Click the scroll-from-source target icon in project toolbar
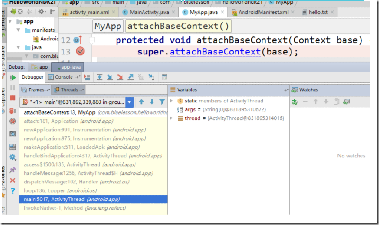This screenshot has width=379, height=225. click(x=20, y=11)
